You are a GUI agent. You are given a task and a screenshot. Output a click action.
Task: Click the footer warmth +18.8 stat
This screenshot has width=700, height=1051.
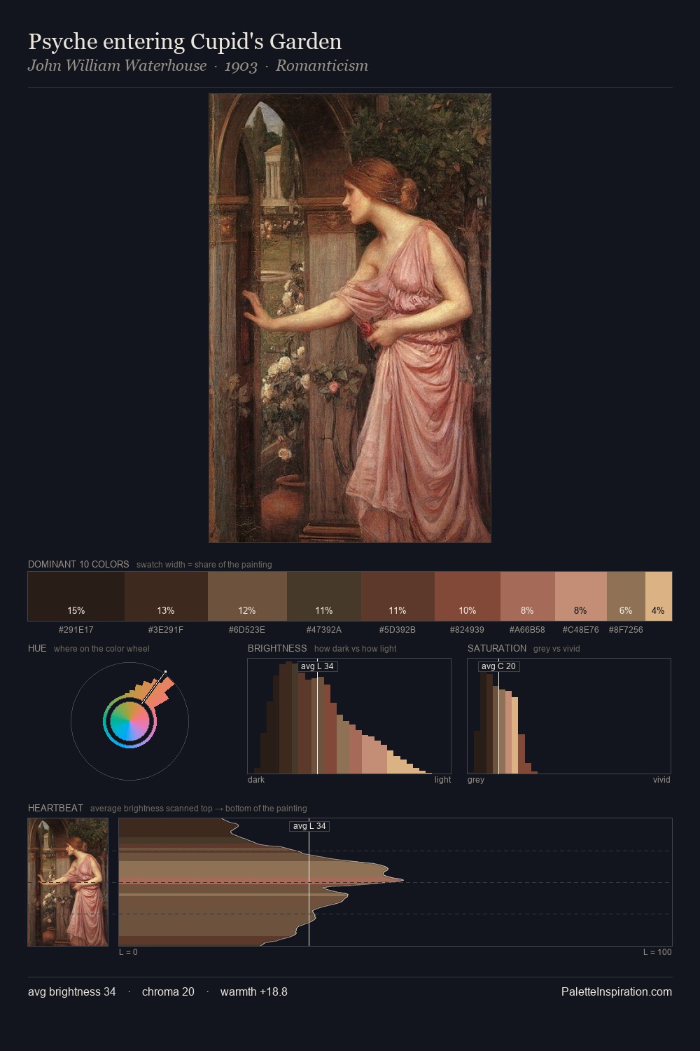254,992
